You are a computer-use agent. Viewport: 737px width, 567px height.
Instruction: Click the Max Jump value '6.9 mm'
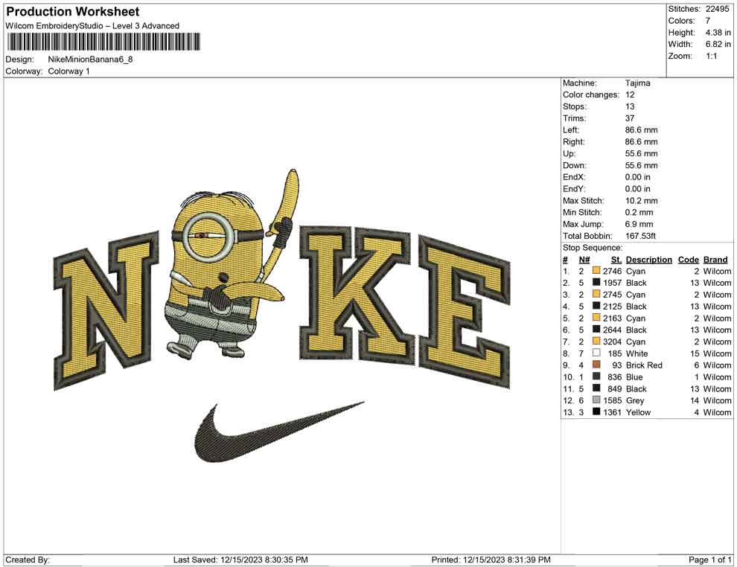coord(639,224)
